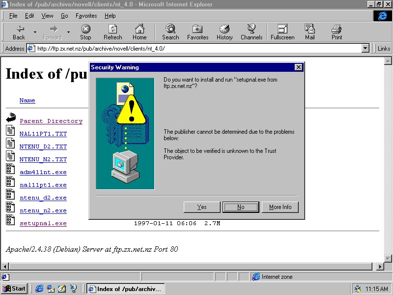The image size is (393, 295).
Task: Switch to Fullscreen view
Action: click(x=282, y=32)
